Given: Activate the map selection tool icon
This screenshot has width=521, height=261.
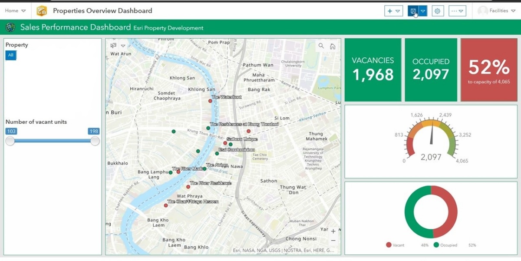Looking at the screenshot, I should 114,46.
